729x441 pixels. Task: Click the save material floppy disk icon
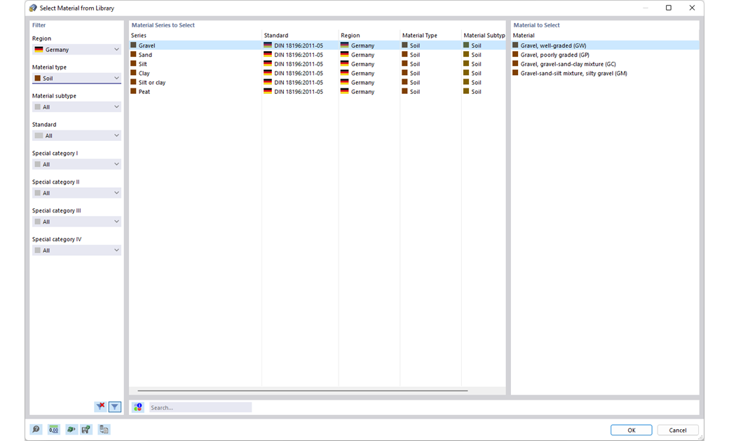(x=86, y=429)
